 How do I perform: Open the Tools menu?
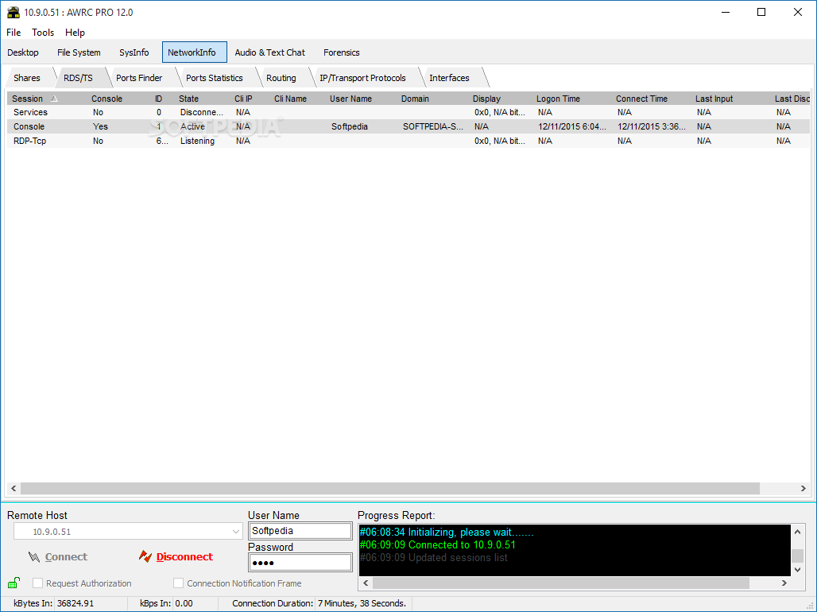point(43,33)
